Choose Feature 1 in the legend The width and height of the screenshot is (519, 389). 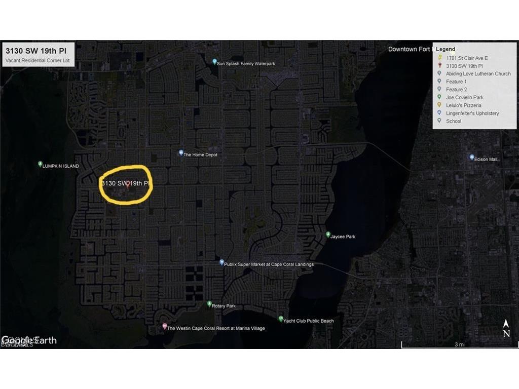click(x=456, y=82)
